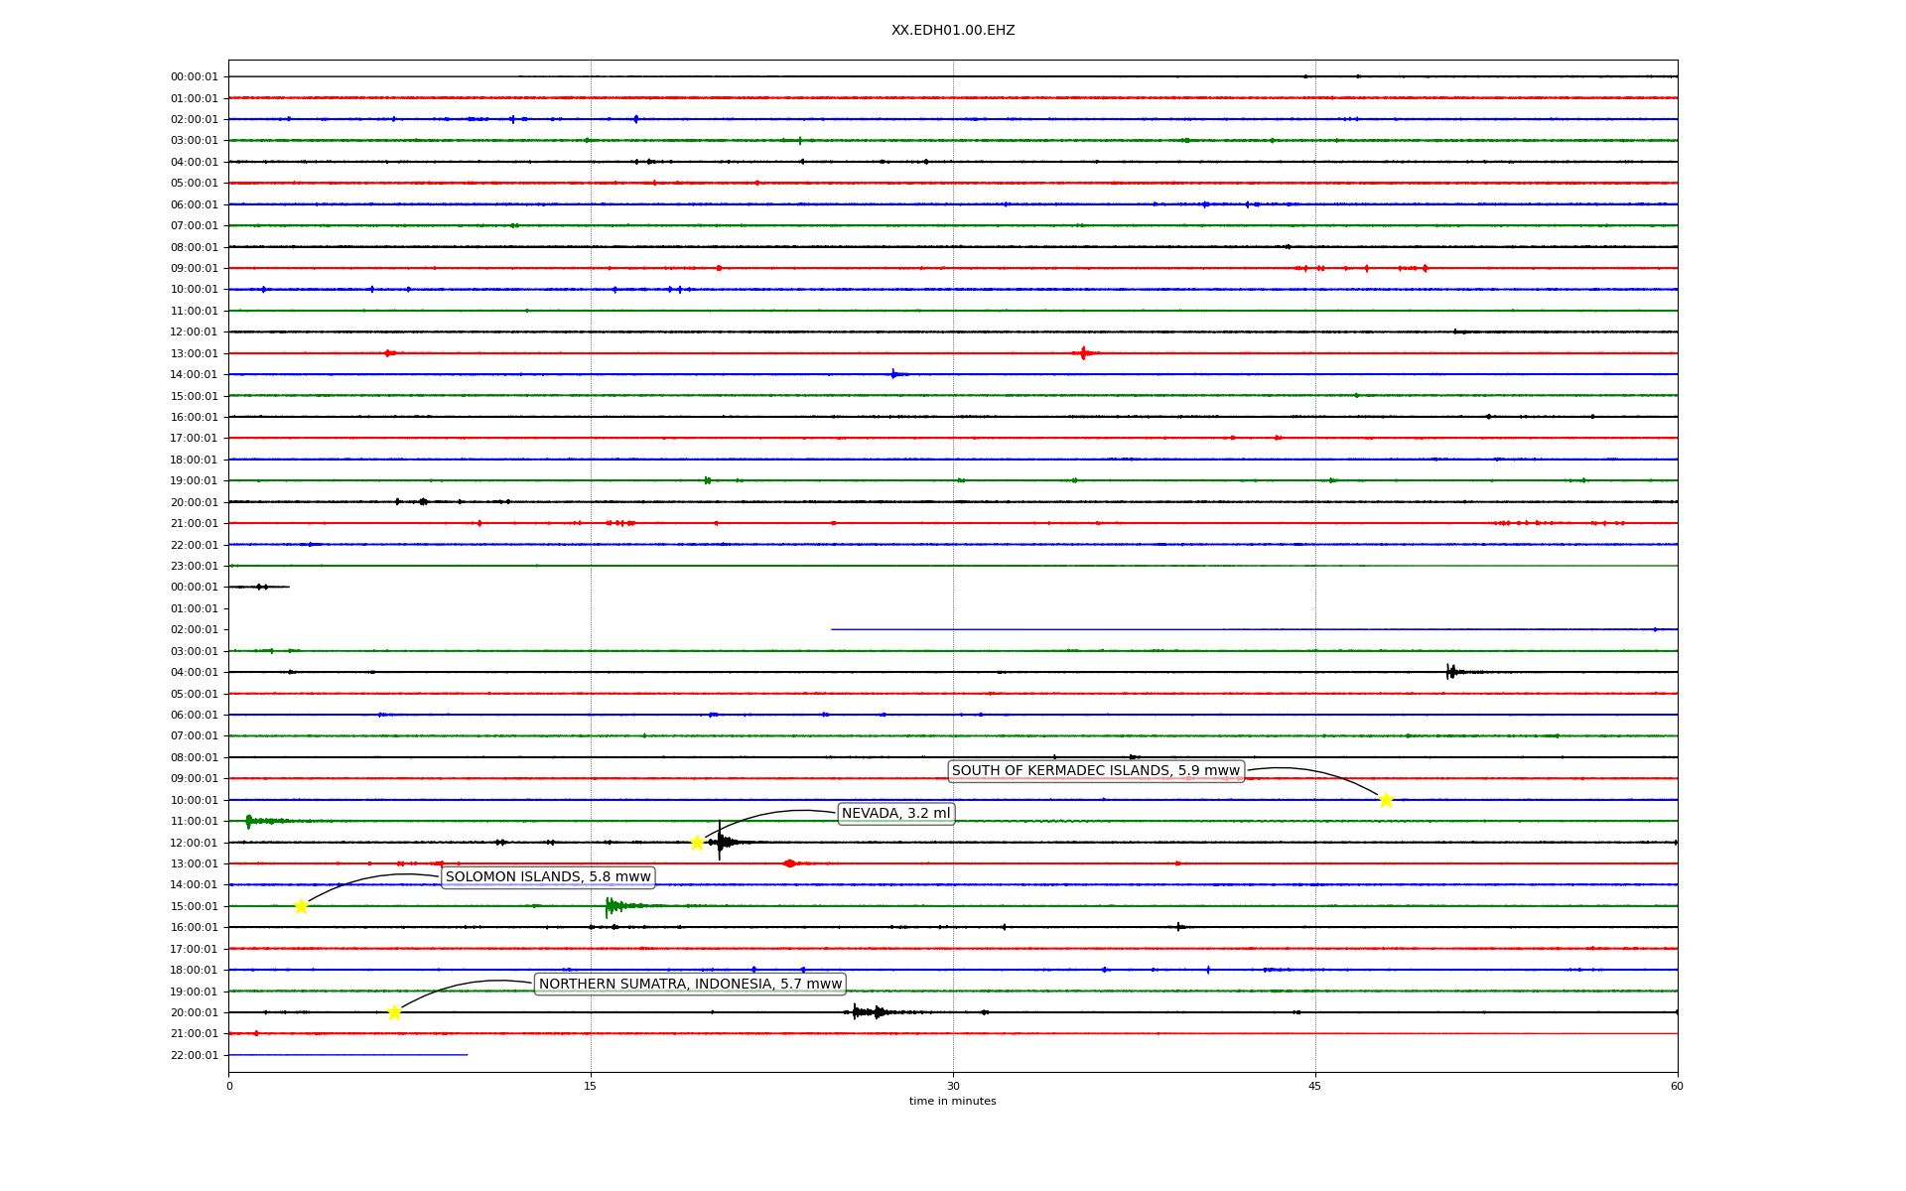Click the first 00:00:01 time label at the top
Screen dimensions: 1906x1191
[194, 77]
